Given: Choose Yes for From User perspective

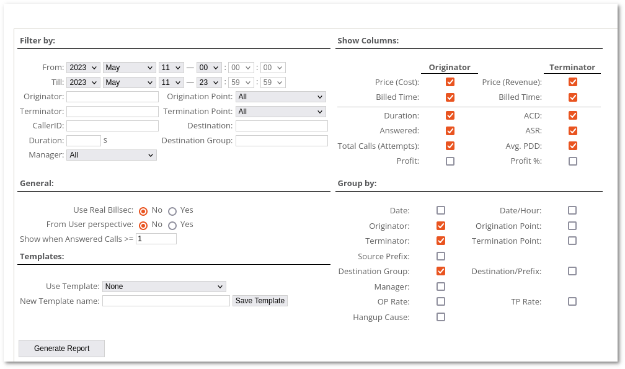Looking at the screenshot, I should (172, 225).
